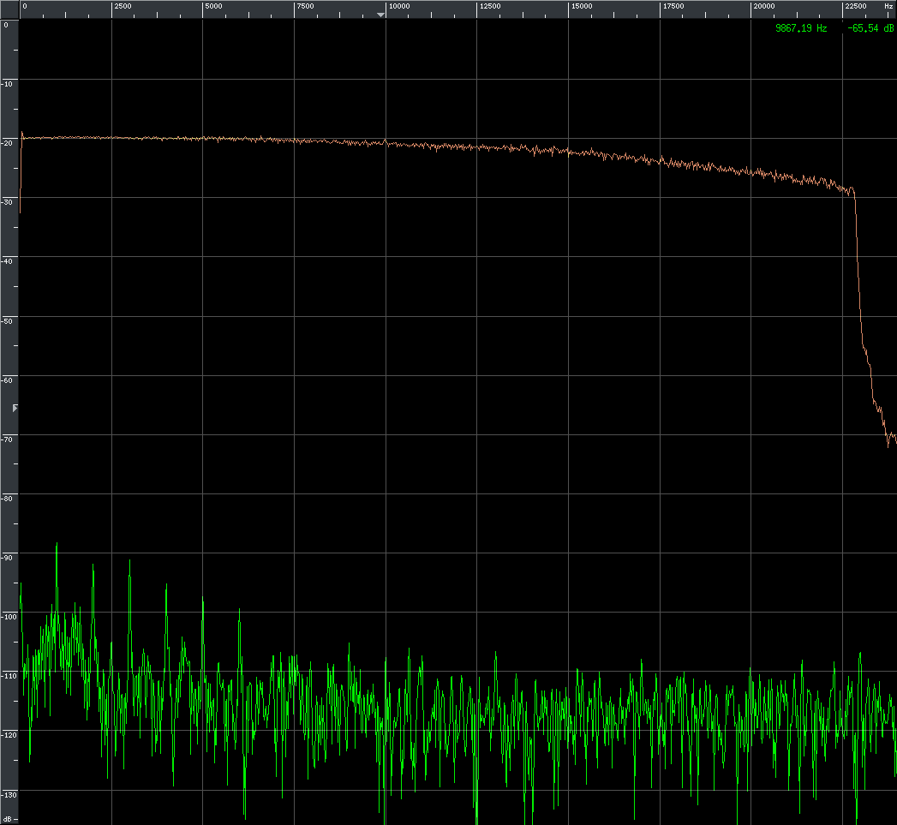Click the 2500 label on frequency ruler
This screenshot has height=825, width=897.
click(x=123, y=6)
